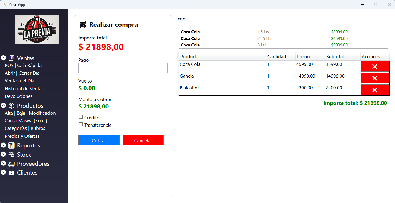Collapse the Productos section chevron
The width and height of the screenshot is (395, 203).
click(x=4, y=105)
